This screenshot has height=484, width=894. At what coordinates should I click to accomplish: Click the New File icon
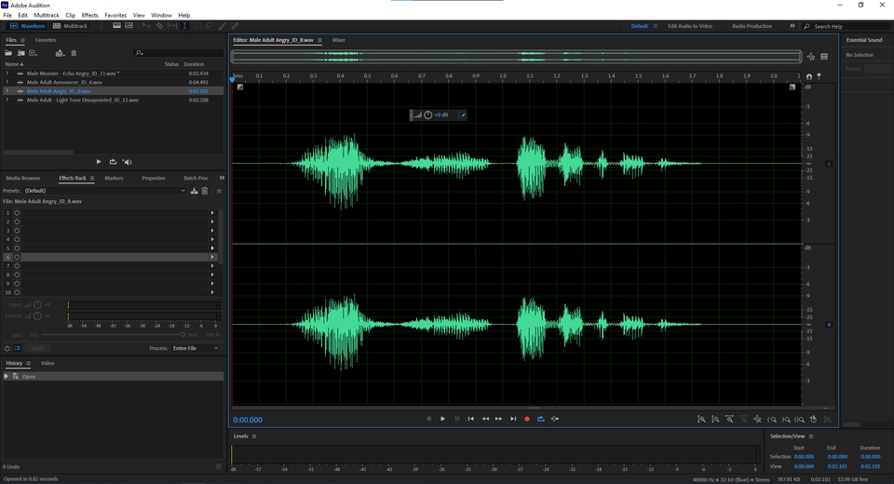point(34,53)
